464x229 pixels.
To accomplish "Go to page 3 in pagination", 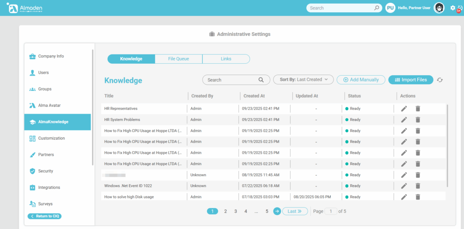I will pyautogui.click(x=236, y=211).
